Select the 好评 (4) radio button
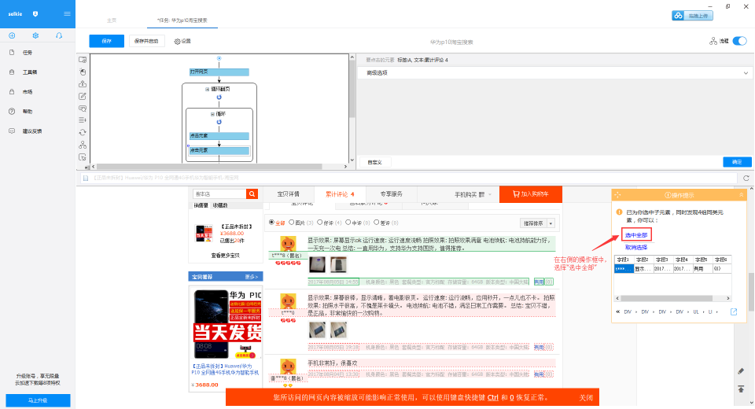 pyautogui.click(x=320, y=223)
